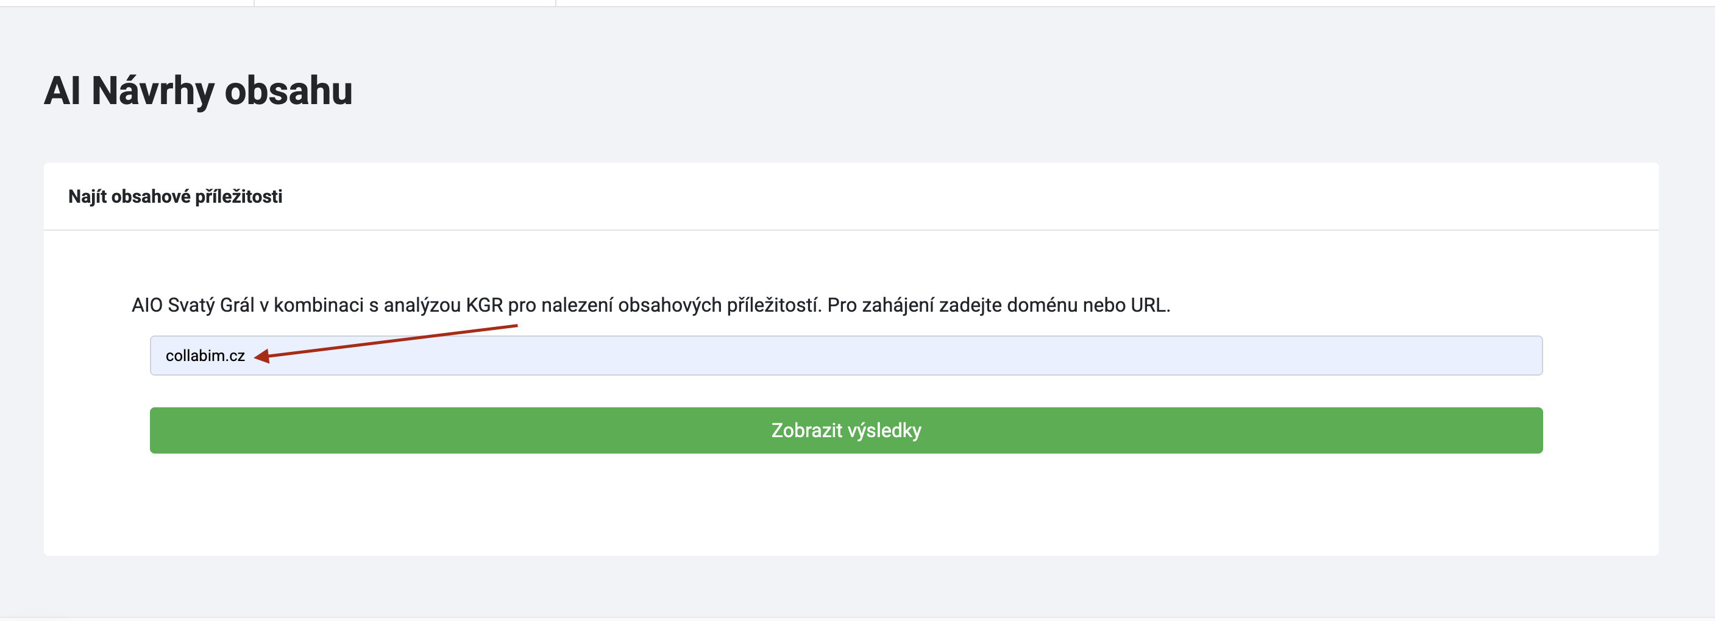
Task: Click the collabim.cz text in the field
Action: (x=205, y=356)
